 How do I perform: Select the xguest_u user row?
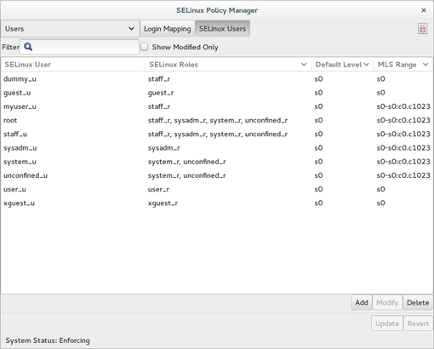pos(217,203)
